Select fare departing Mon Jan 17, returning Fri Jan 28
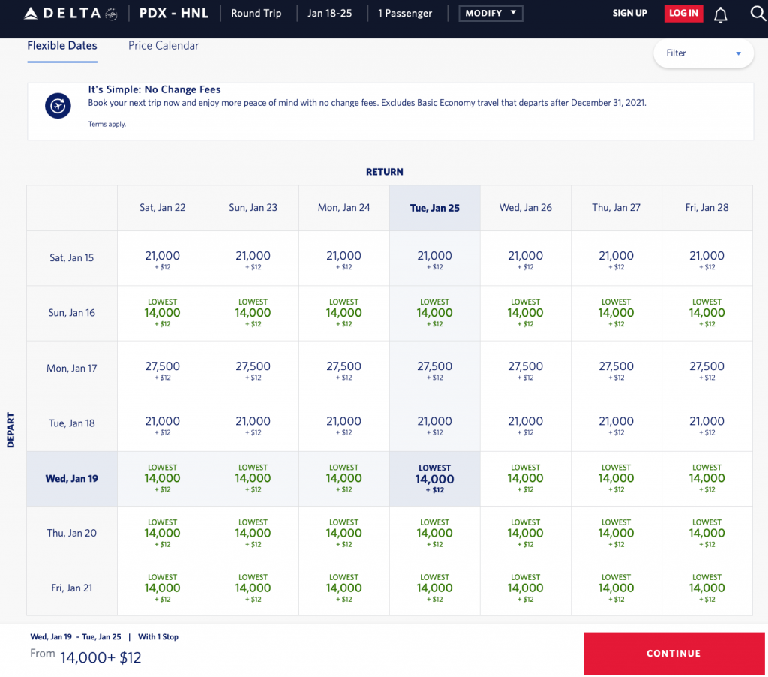Viewport: 768px width, 677px height. click(706, 369)
